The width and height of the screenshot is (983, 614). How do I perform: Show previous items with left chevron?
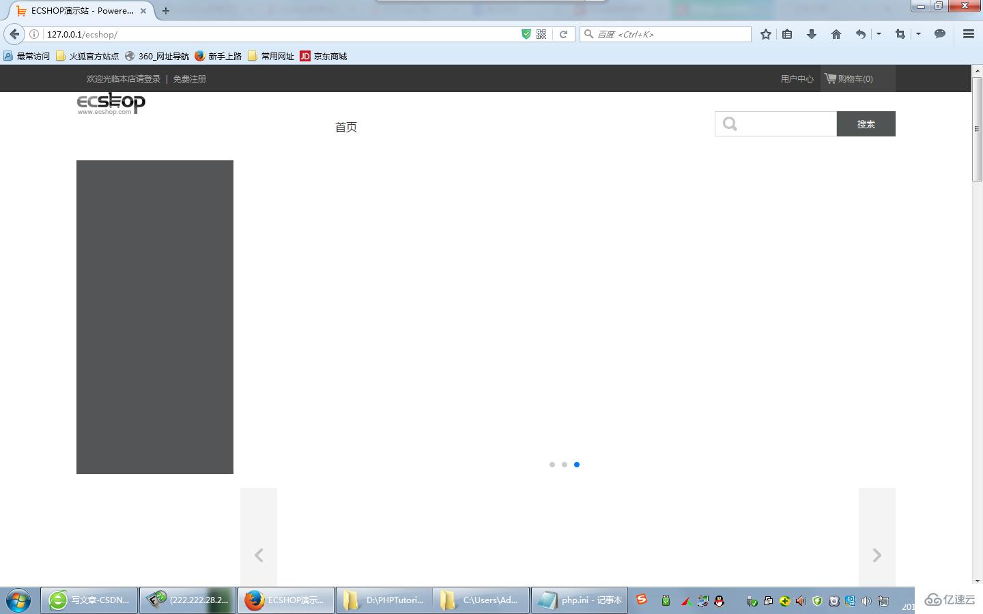coord(259,555)
